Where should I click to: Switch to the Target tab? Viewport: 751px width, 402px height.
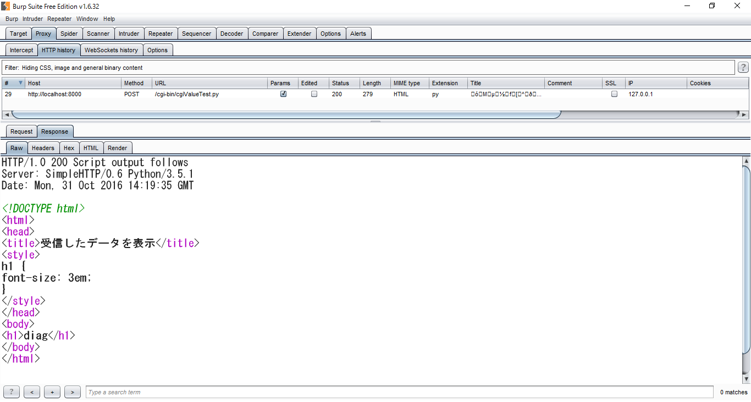[x=18, y=34]
